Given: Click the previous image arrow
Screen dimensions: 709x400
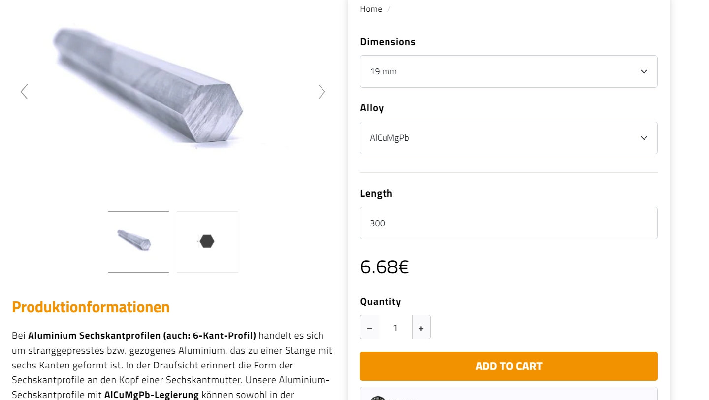Looking at the screenshot, I should [24, 92].
